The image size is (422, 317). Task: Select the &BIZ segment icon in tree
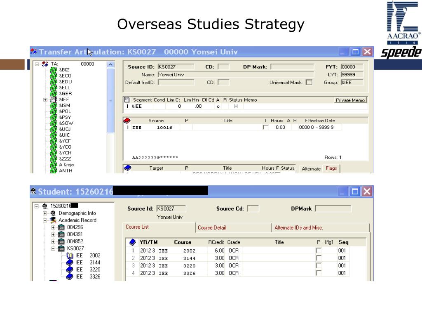(x=53, y=70)
